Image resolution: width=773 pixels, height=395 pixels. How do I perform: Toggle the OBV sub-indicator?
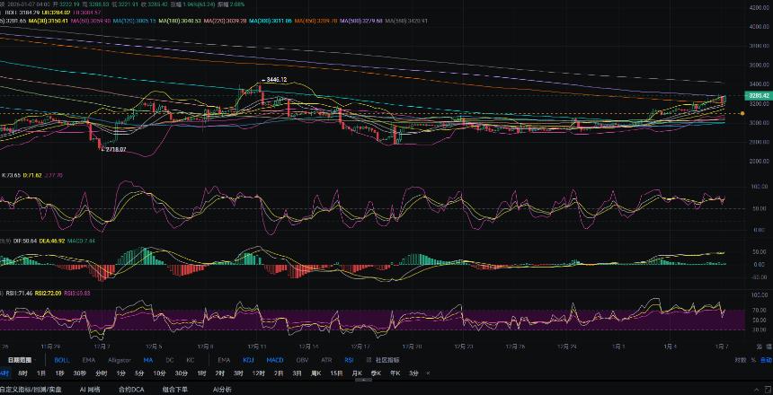pyautogui.click(x=303, y=360)
